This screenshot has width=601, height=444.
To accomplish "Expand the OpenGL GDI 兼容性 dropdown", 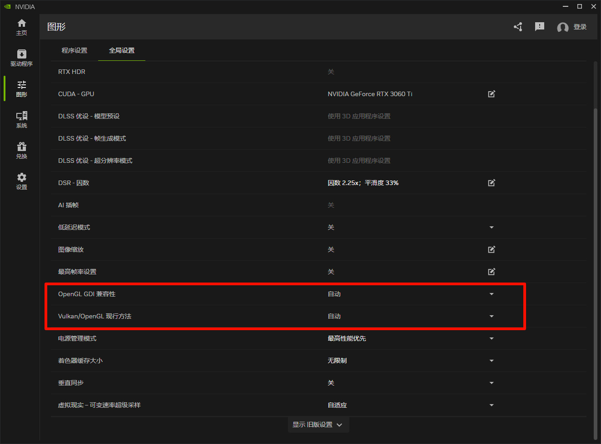I will (x=492, y=294).
